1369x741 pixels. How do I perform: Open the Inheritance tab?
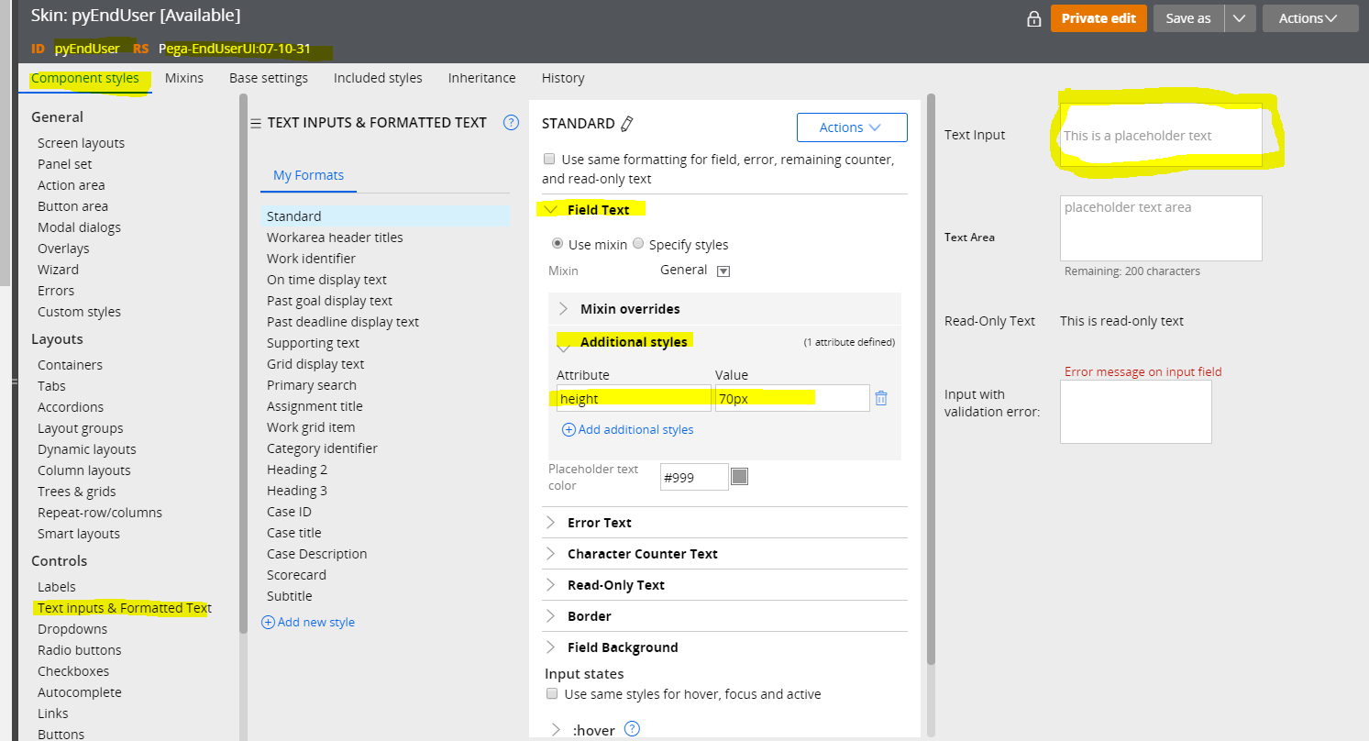coord(481,78)
